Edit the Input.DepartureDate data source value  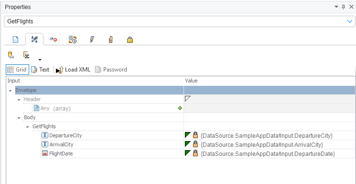point(268,153)
